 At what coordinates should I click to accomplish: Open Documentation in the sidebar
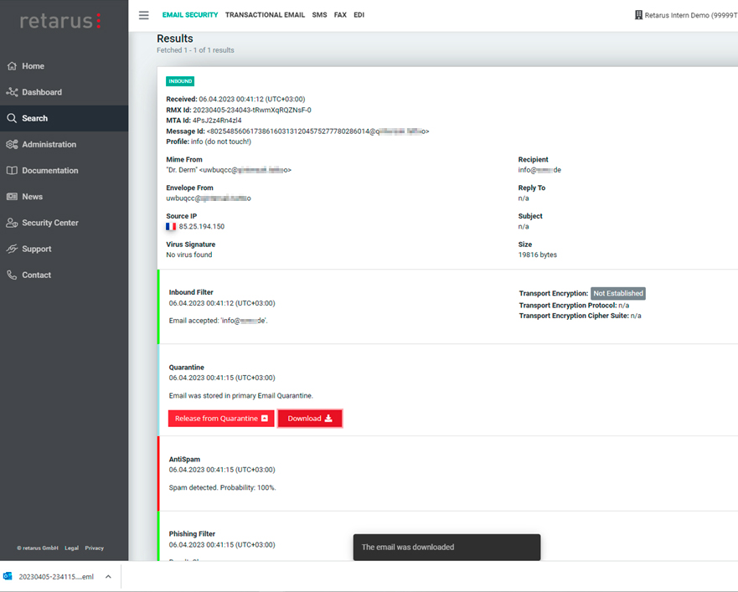click(64, 170)
